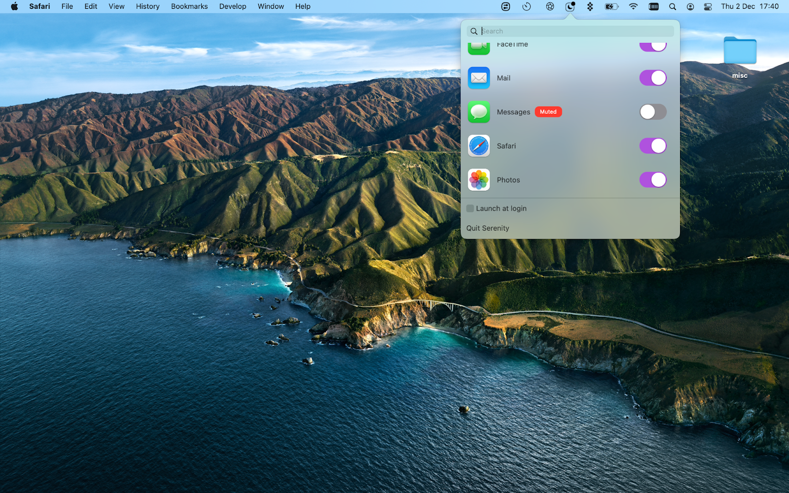Turn on the Messages toggle

click(x=653, y=112)
